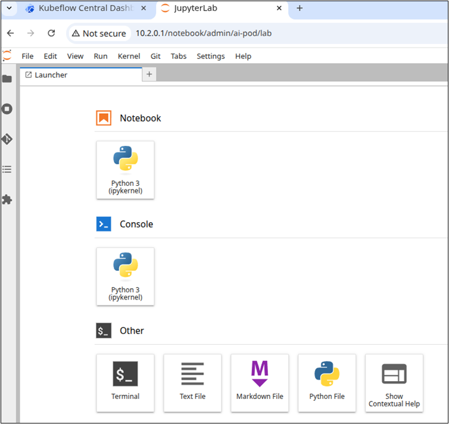Open the Git menu

pos(155,56)
